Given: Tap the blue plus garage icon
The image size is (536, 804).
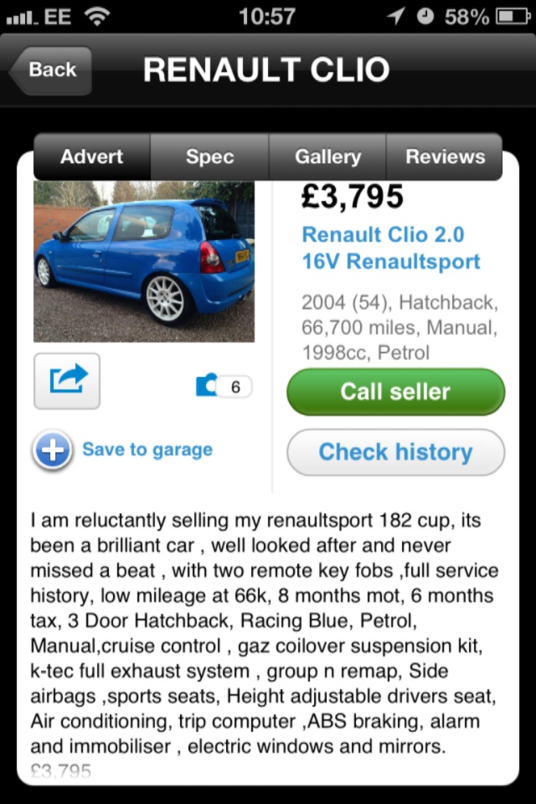Looking at the screenshot, I should point(52,450).
